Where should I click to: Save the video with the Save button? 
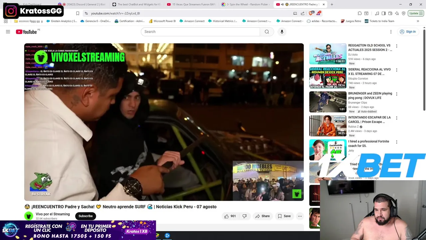tap(284, 216)
